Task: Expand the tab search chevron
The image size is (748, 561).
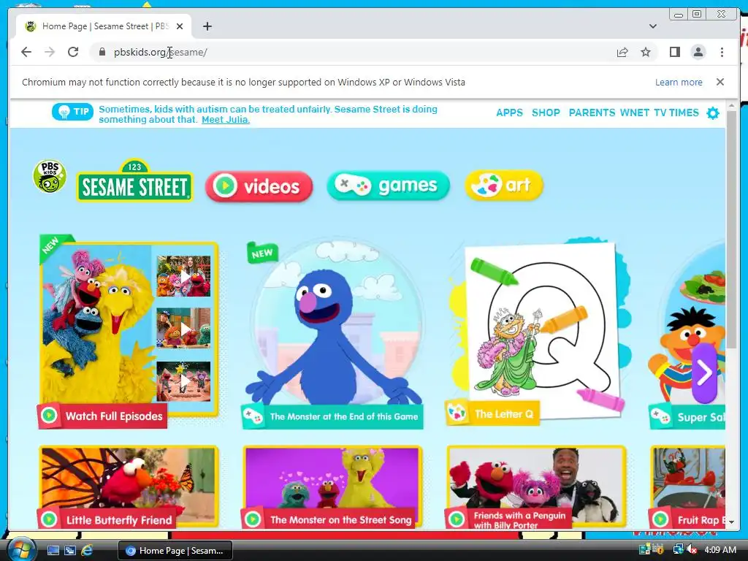Action: pos(652,26)
